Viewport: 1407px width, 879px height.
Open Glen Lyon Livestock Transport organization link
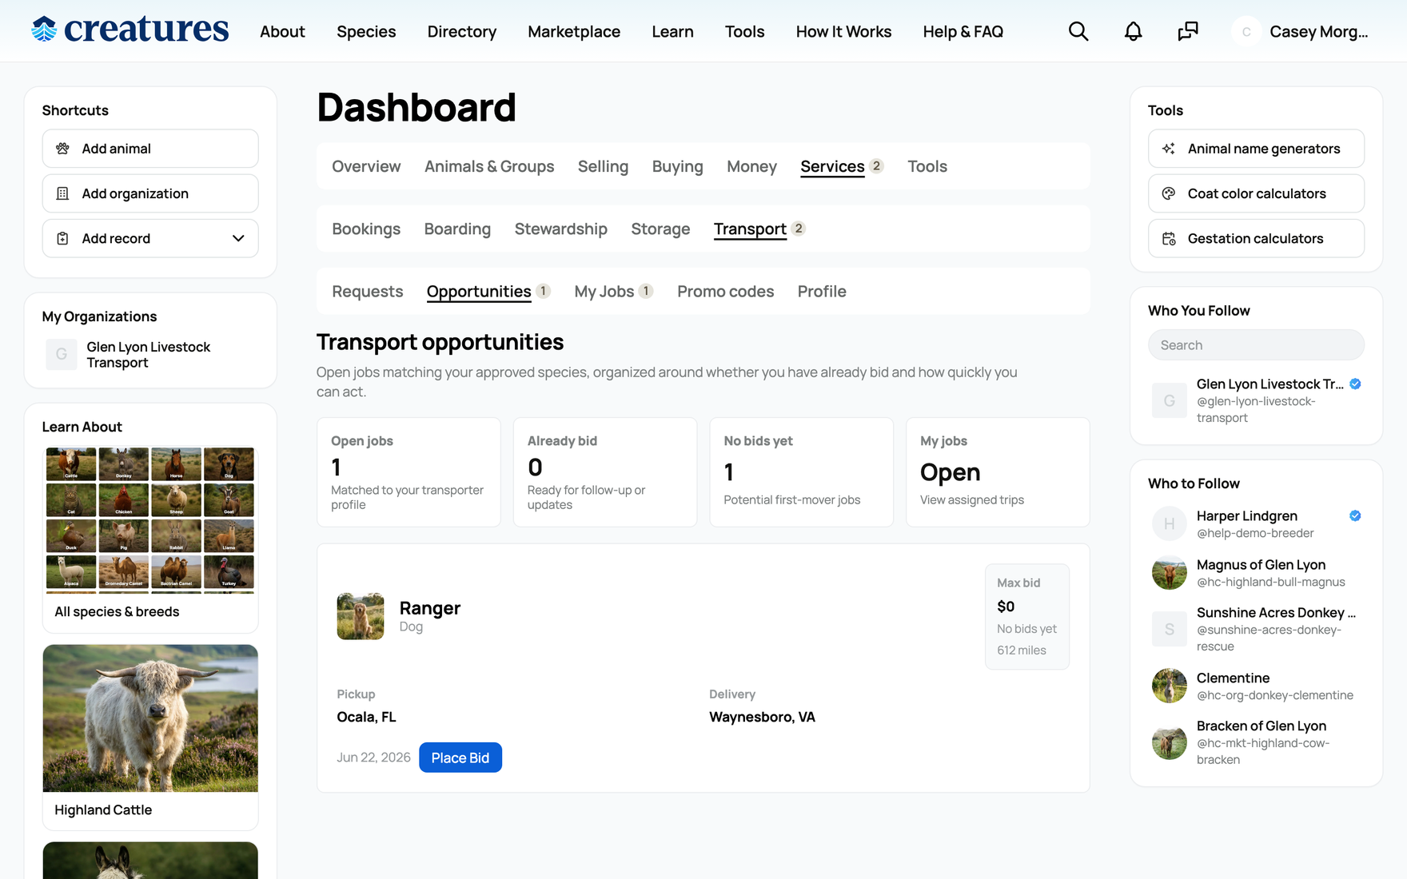point(148,354)
